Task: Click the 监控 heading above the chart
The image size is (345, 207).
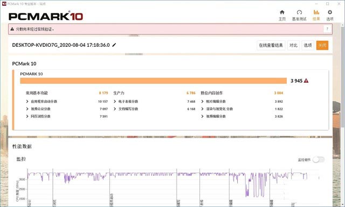Action: click(21, 159)
